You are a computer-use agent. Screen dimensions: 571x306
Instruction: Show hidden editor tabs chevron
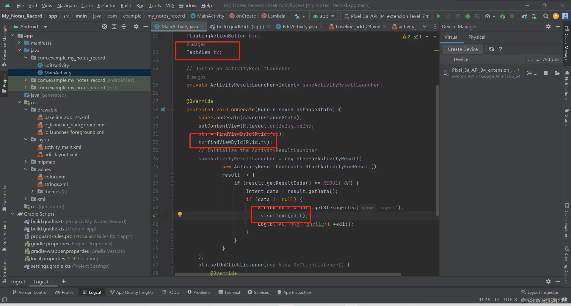pyautogui.click(x=425, y=26)
